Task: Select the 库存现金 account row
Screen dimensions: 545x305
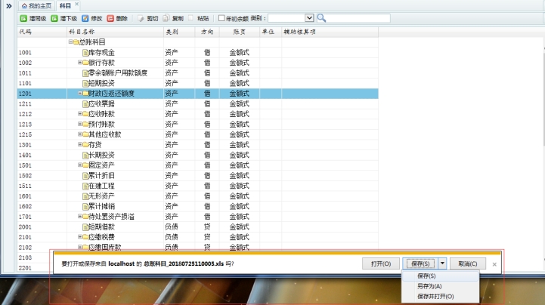Action: pyautogui.click(x=101, y=53)
